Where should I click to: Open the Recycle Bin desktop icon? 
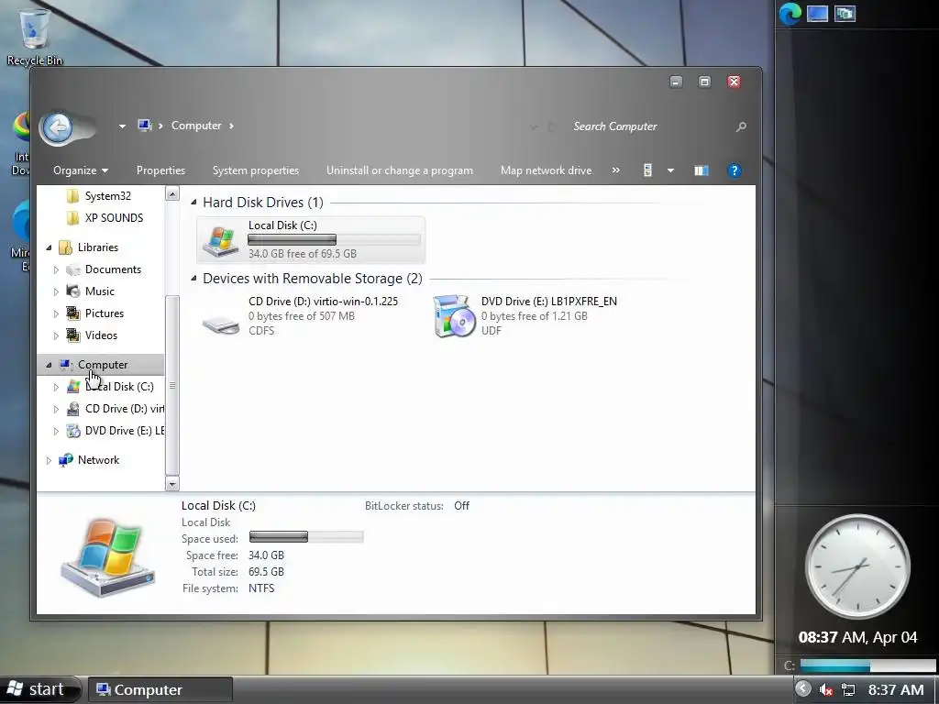[34, 37]
